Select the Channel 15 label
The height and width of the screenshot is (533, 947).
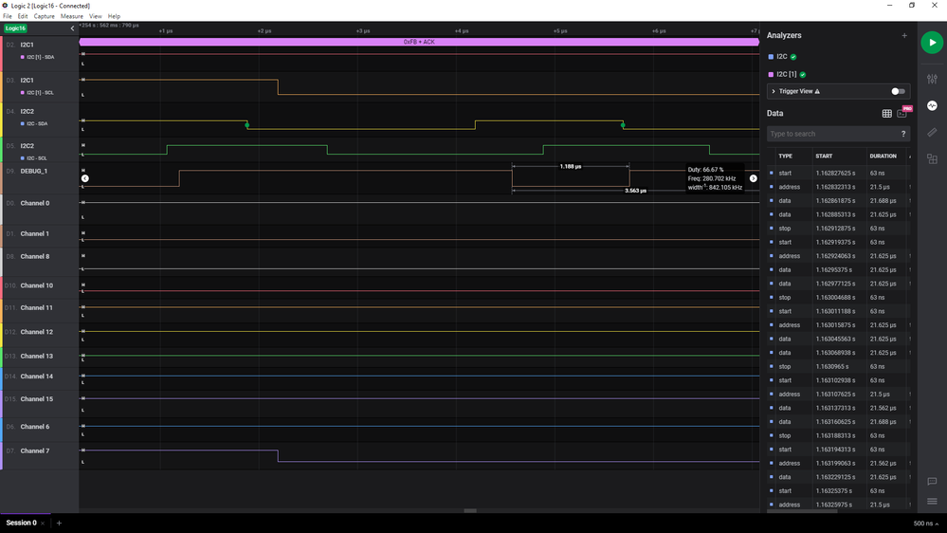[x=37, y=399]
